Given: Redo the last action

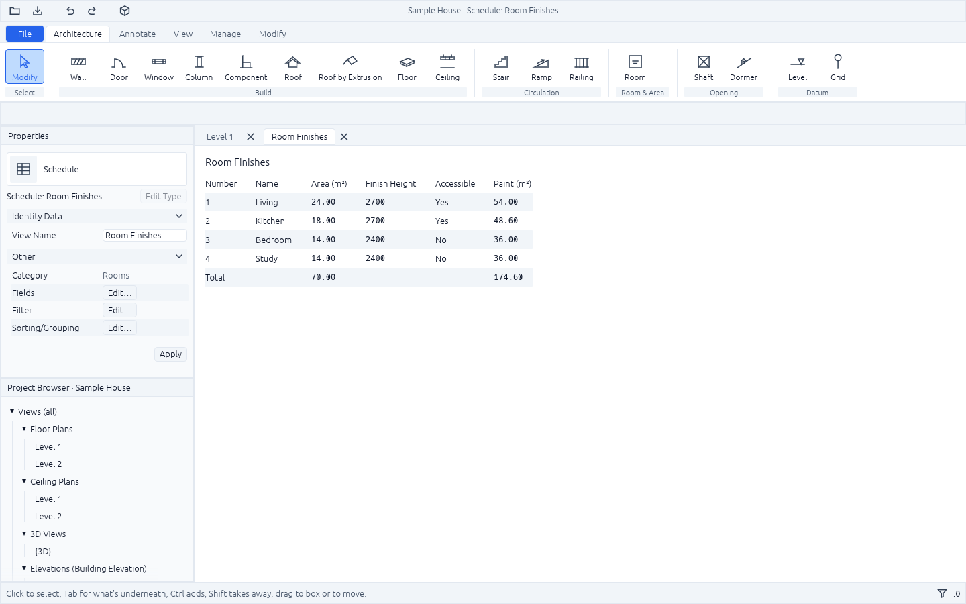Looking at the screenshot, I should [x=92, y=11].
